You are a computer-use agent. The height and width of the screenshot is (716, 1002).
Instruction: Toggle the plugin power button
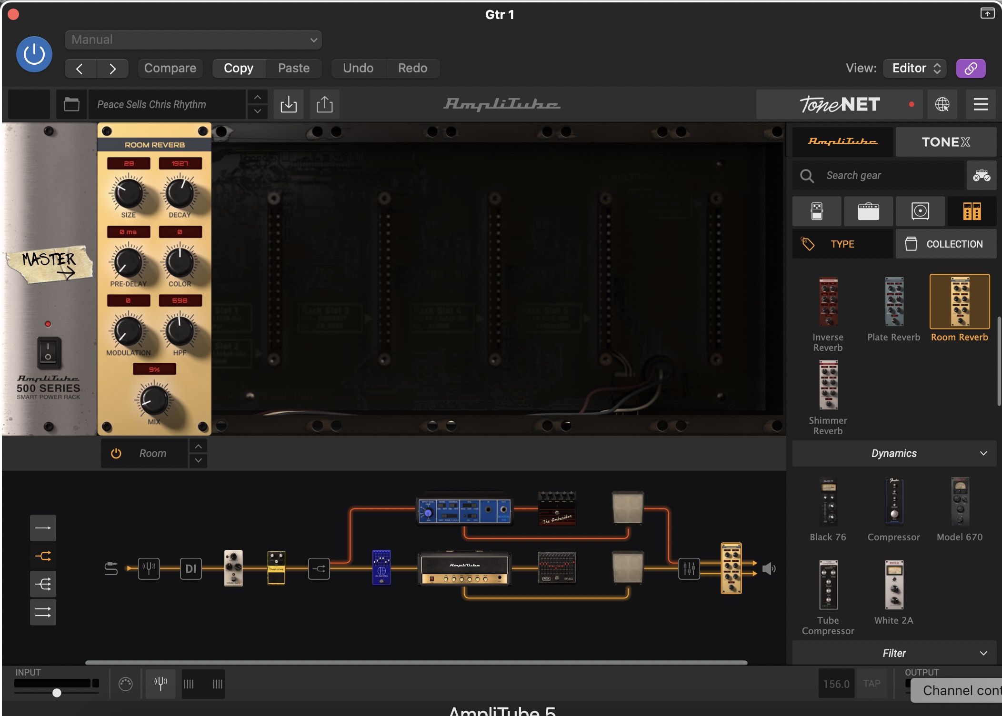click(x=34, y=54)
